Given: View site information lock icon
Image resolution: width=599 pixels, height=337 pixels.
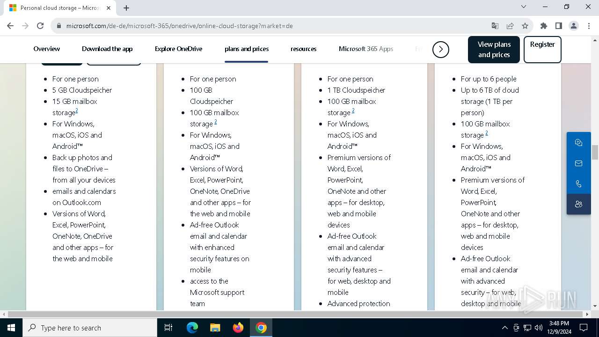Looking at the screenshot, I should pyautogui.click(x=59, y=26).
